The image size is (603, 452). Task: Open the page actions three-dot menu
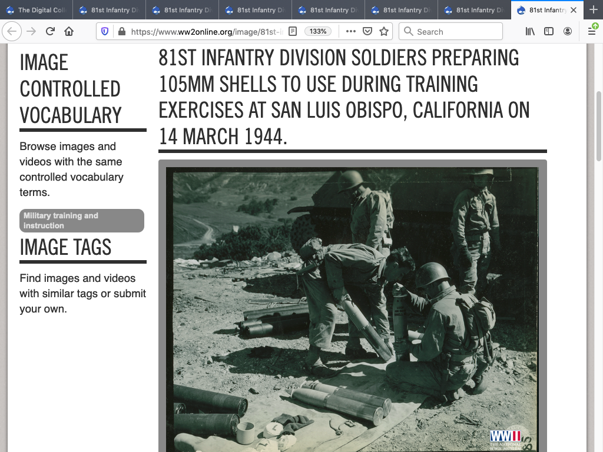(x=350, y=31)
